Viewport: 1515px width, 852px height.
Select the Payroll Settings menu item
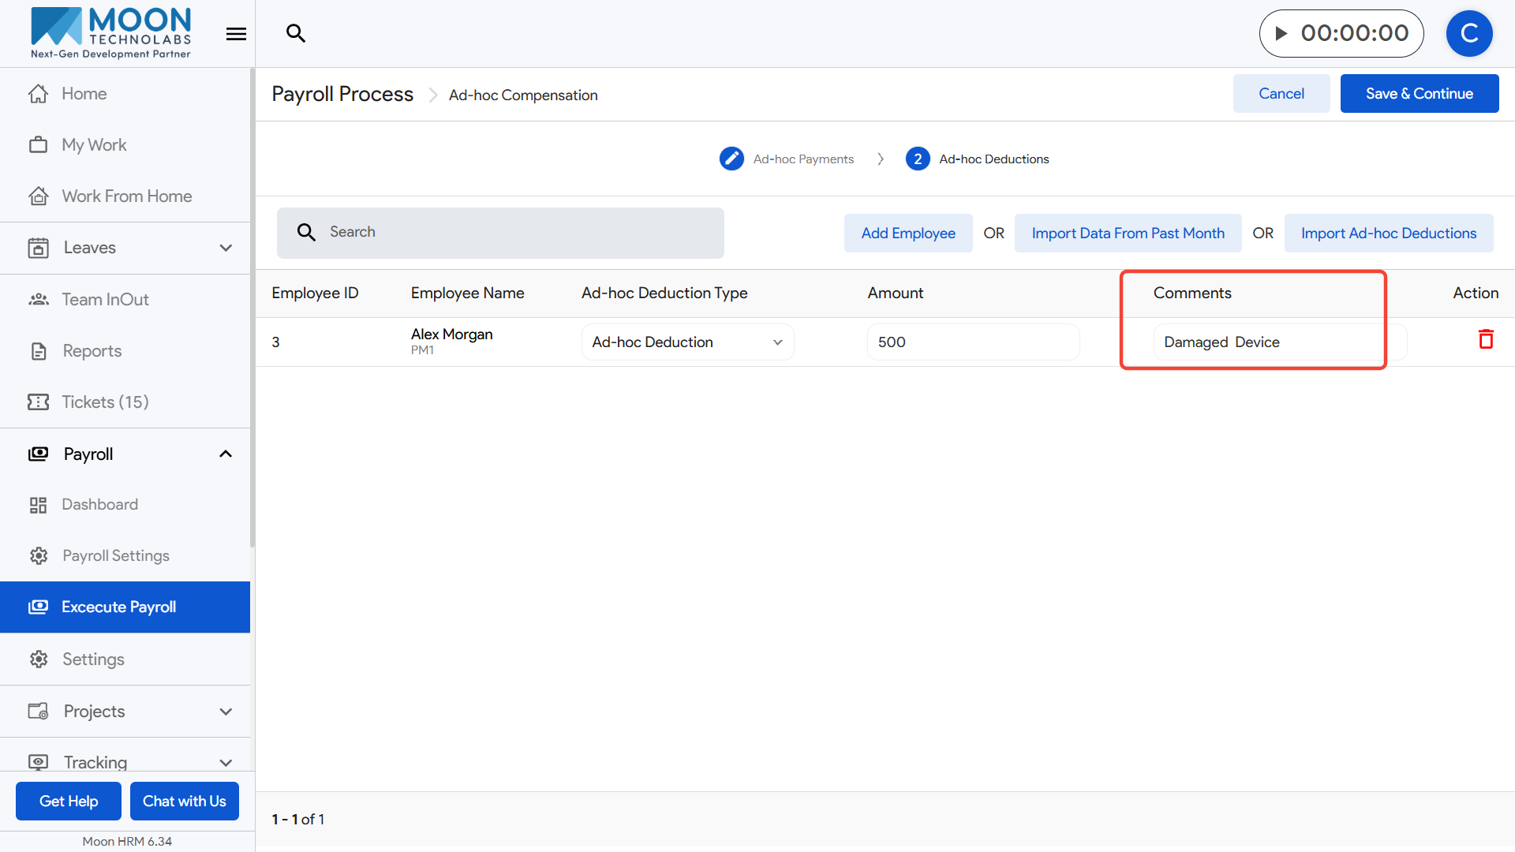pyautogui.click(x=115, y=556)
